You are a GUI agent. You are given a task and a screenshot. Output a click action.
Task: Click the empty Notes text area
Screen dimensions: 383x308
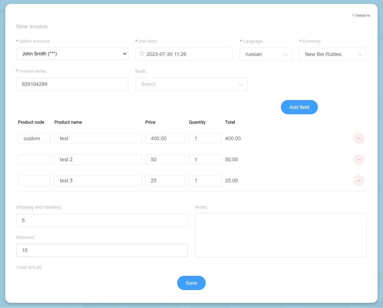[x=281, y=235]
